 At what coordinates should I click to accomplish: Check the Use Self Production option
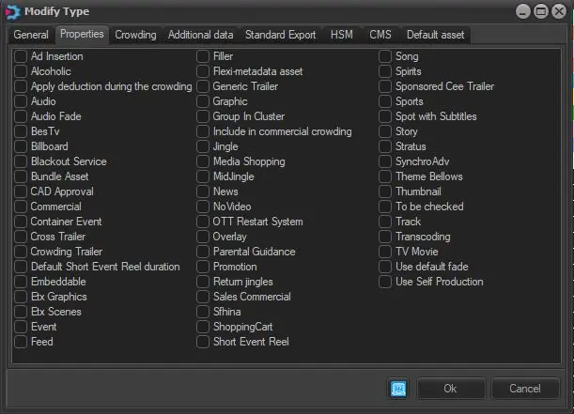(386, 282)
